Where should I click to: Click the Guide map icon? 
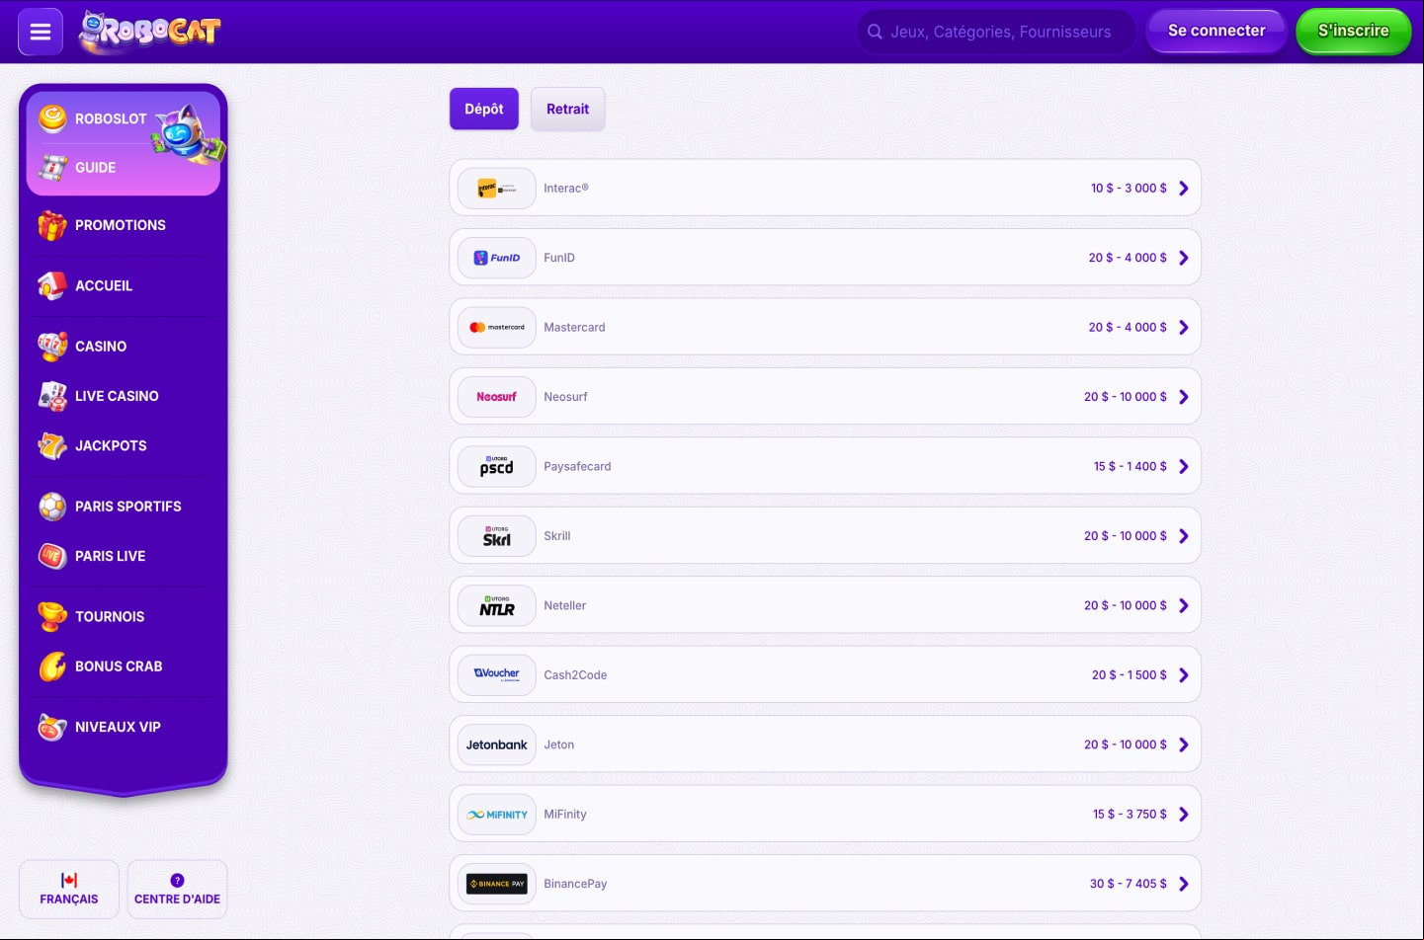tap(52, 168)
